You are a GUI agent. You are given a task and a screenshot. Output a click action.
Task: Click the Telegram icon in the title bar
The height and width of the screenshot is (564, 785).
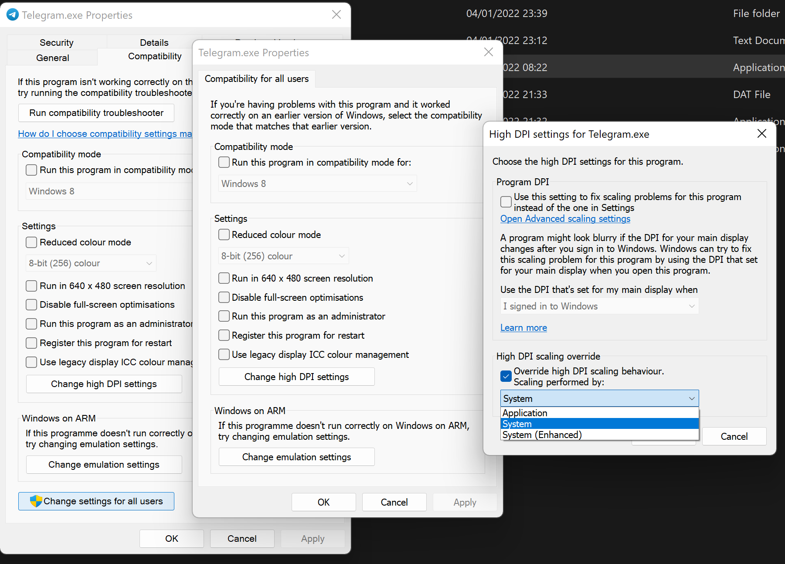tap(13, 14)
